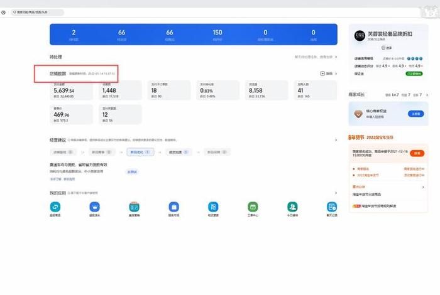Screen dimensions: 440x295
Task: Open the festival rules notice at panel bottom
Action: tap(375, 206)
